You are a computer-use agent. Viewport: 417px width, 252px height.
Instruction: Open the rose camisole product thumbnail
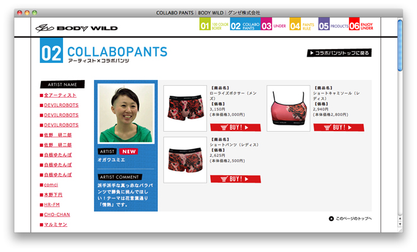tap(288, 108)
